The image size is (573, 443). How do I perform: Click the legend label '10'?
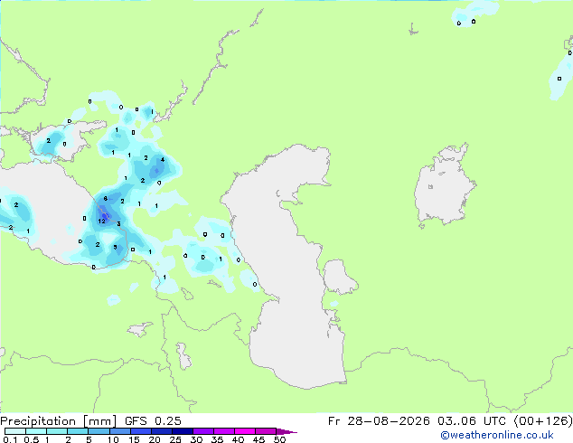pos(113,439)
